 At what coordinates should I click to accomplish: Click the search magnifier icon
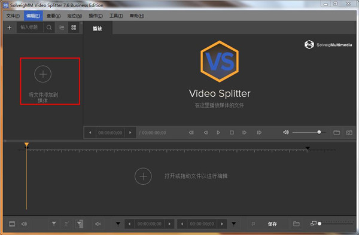[49, 28]
